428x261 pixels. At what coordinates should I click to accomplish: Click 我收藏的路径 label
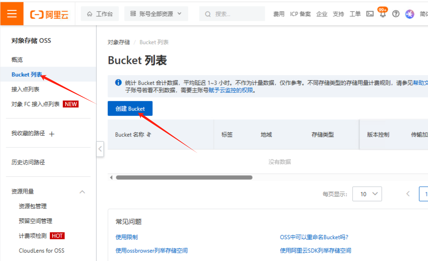tap(28, 133)
